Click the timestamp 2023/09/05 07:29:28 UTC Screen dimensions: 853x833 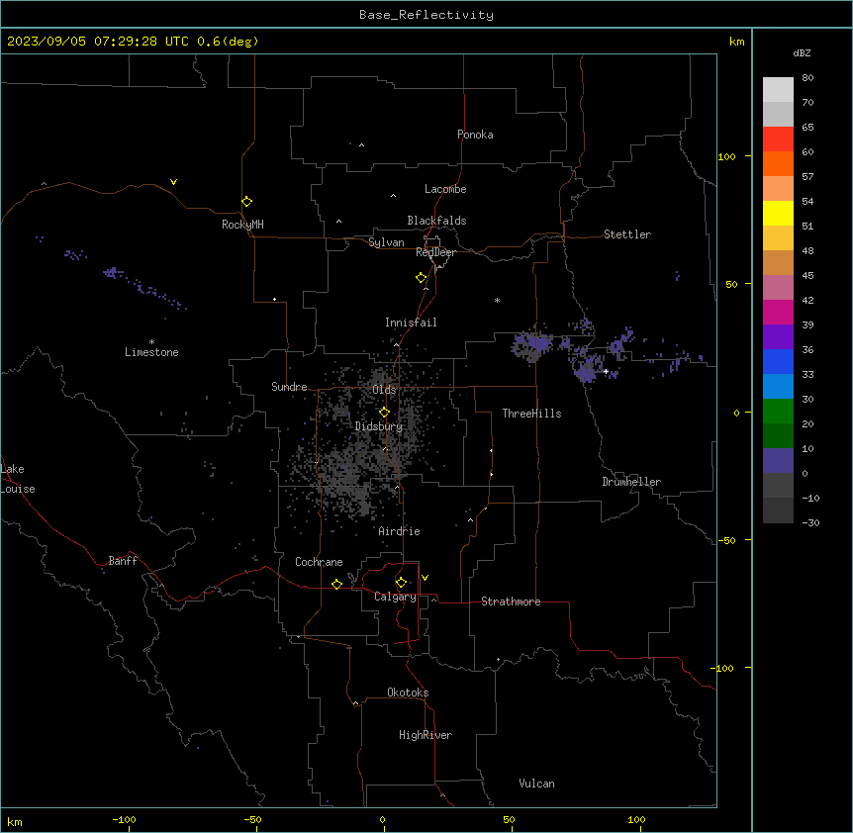click(97, 42)
